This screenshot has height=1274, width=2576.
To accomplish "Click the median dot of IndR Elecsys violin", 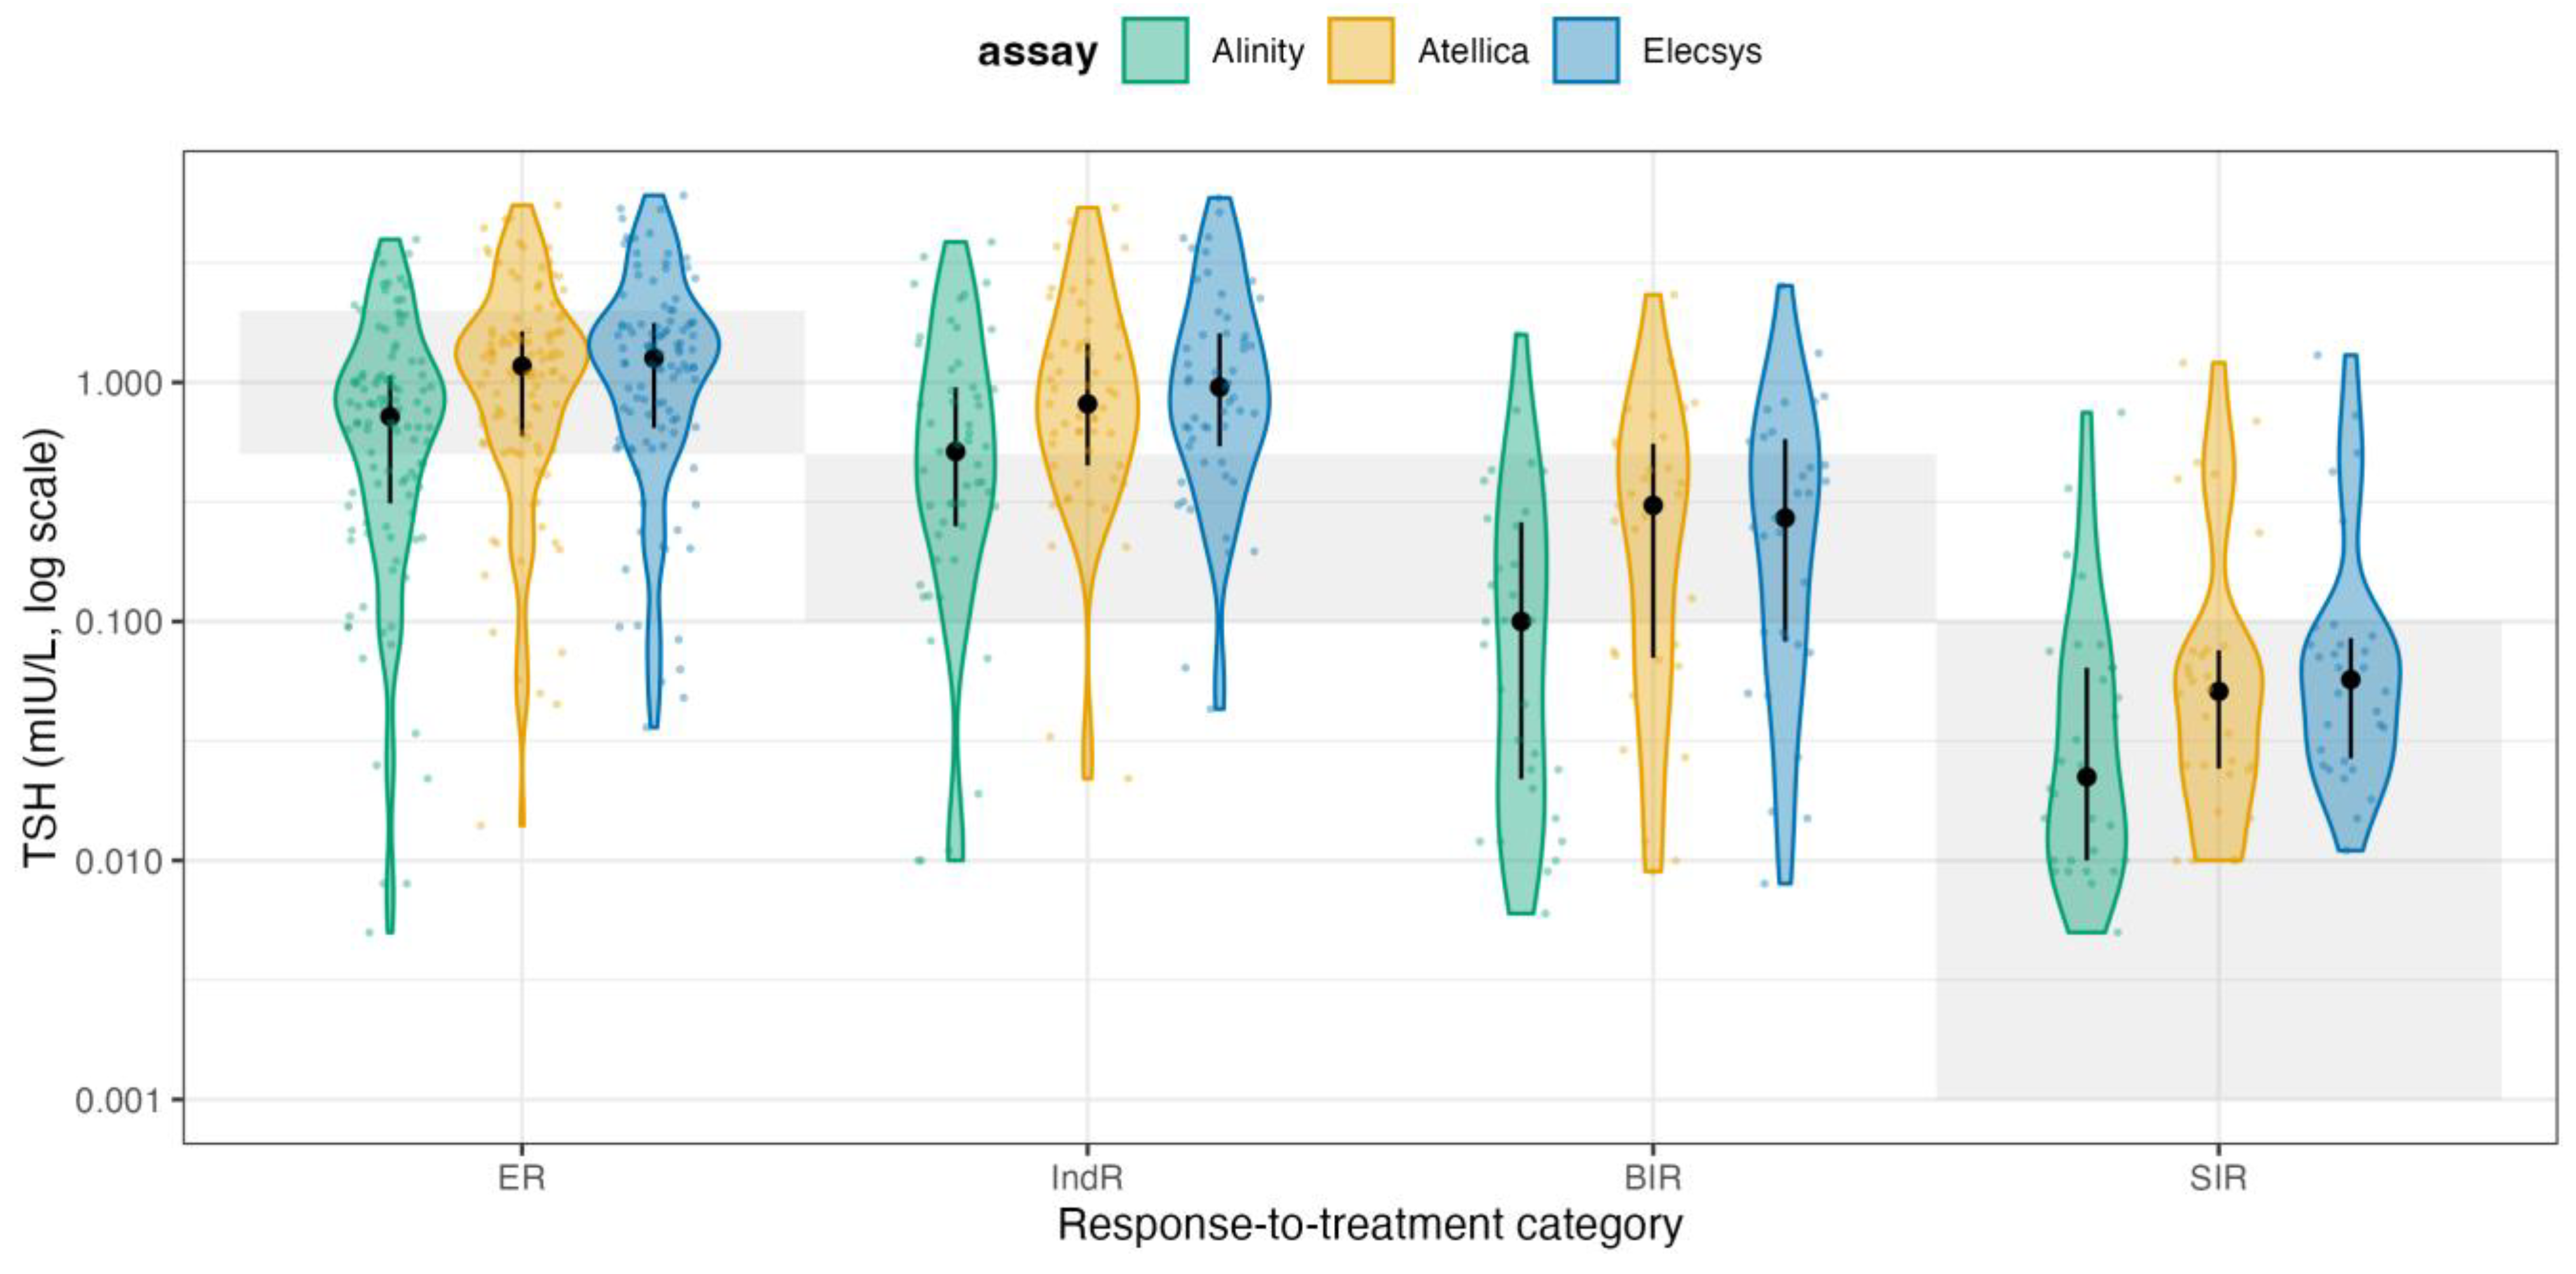I will 1220,387.
